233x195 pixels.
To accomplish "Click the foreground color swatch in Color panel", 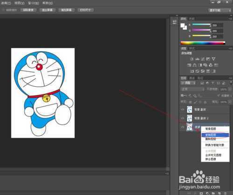I will (183, 25).
